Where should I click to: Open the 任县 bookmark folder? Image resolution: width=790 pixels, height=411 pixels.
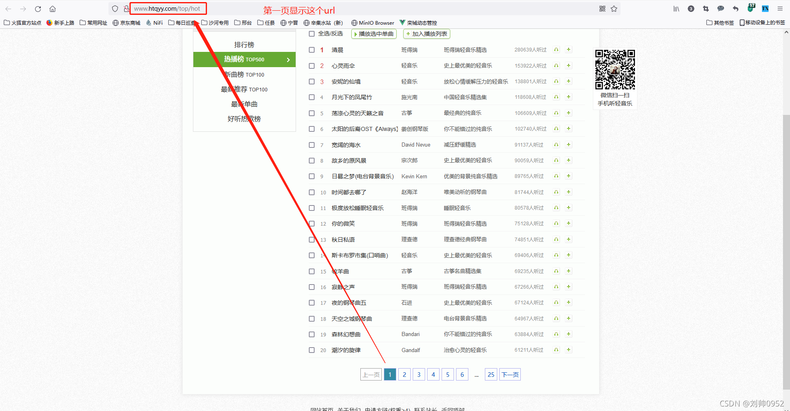click(x=266, y=23)
